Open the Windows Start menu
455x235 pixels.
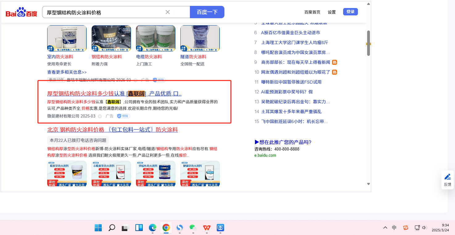[98, 228]
